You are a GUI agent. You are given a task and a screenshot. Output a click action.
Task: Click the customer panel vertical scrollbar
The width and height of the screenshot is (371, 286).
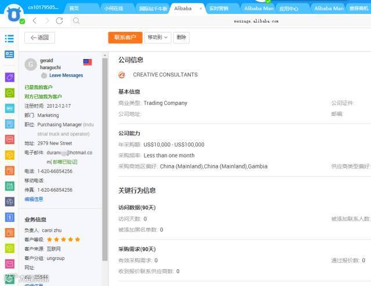104,160
